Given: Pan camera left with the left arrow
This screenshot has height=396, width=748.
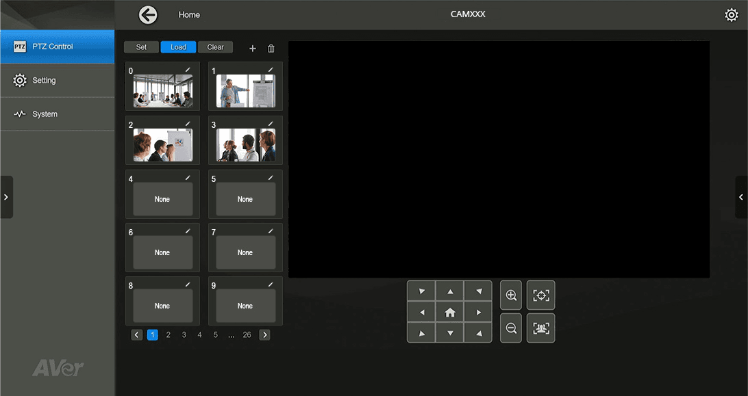Looking at the screenshot, I should (422, 312).
